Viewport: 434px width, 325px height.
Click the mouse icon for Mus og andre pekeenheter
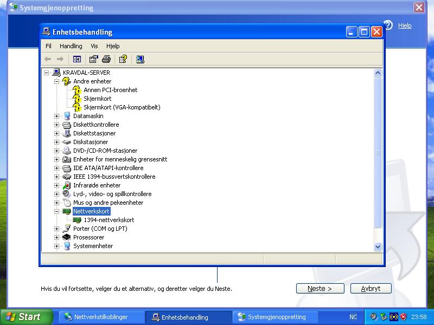coord(67,203)
